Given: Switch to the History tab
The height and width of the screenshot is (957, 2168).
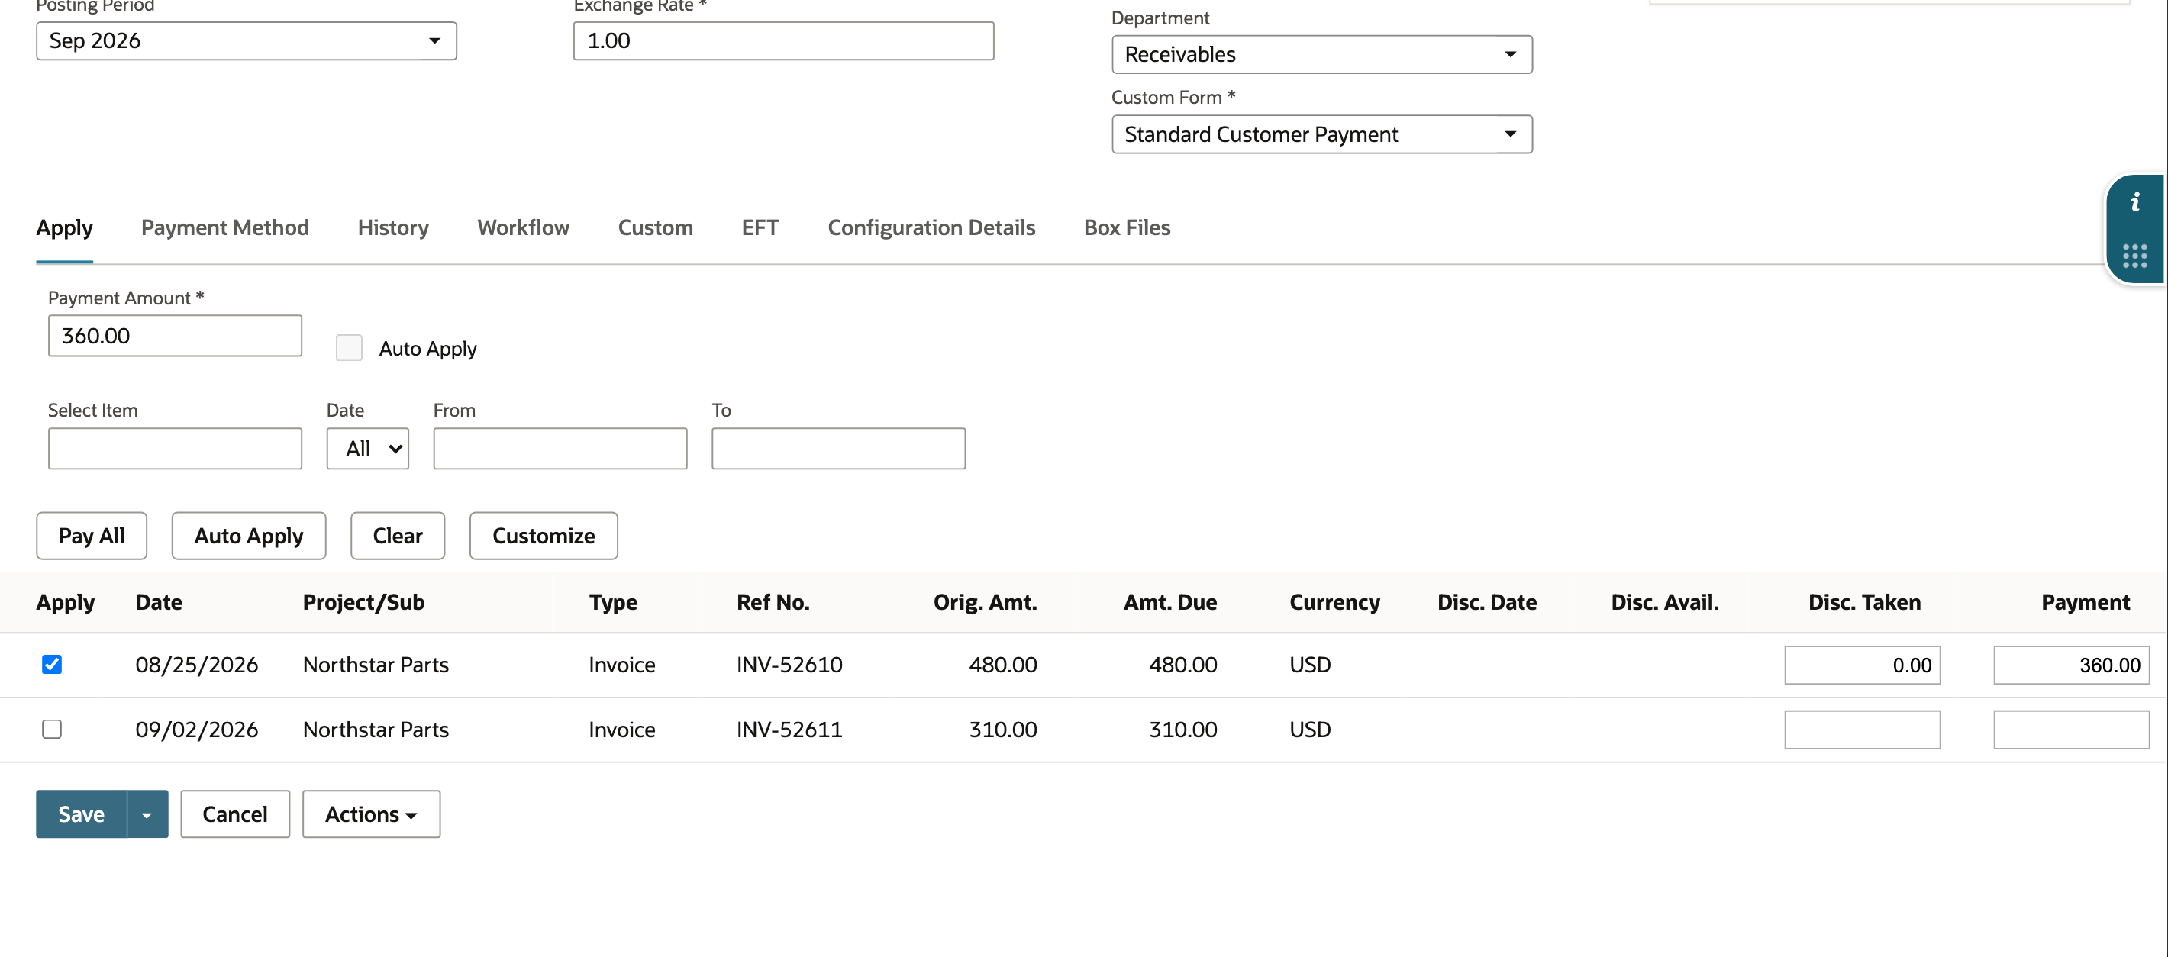Looking at the screenshot, I should point(393,227).
